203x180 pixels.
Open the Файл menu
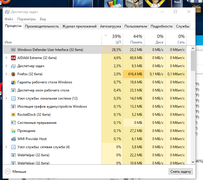[9, 19]
